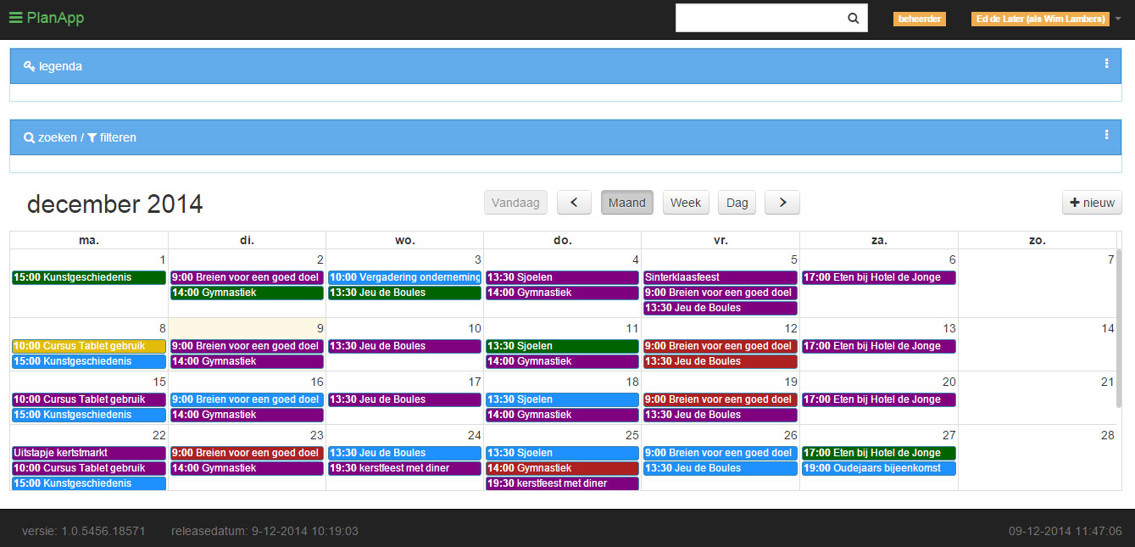Click the nieuw button to add event
The width and height of the screenshot is (1135, 547).
1092,203
